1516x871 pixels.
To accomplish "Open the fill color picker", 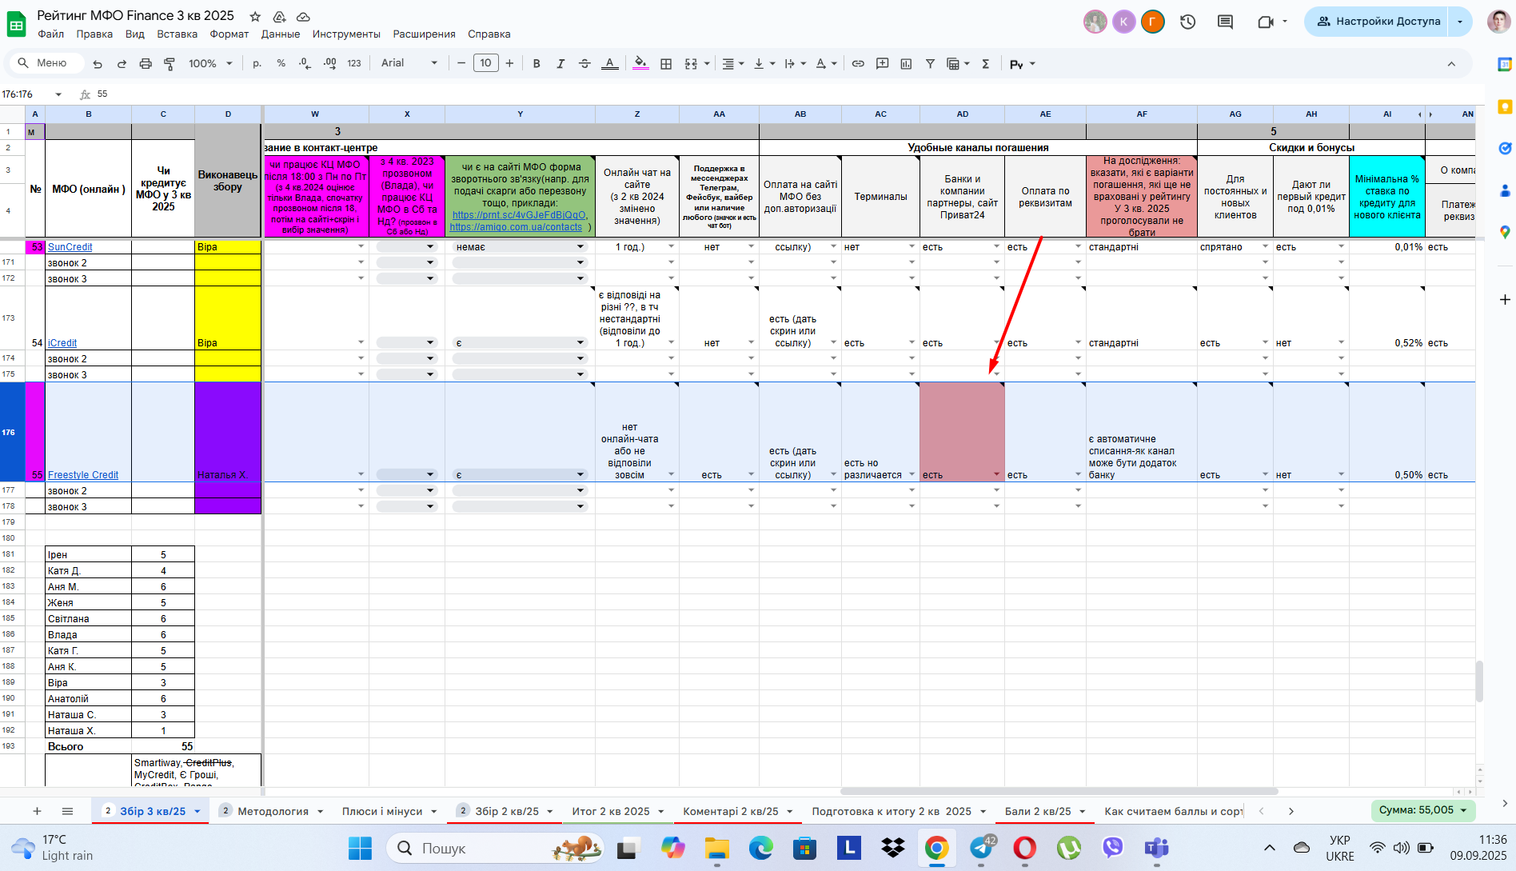I will 640,64.
